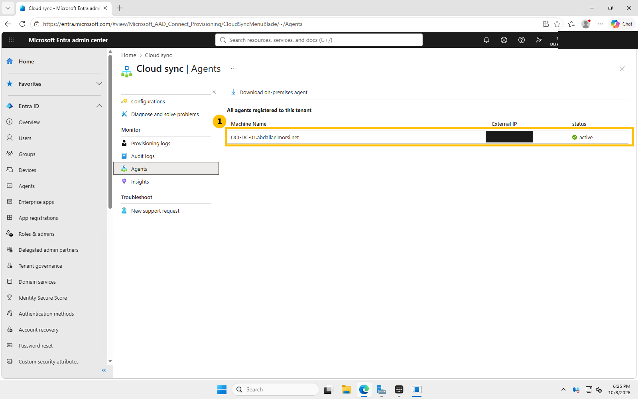Open Audit logs

(143, 156)
